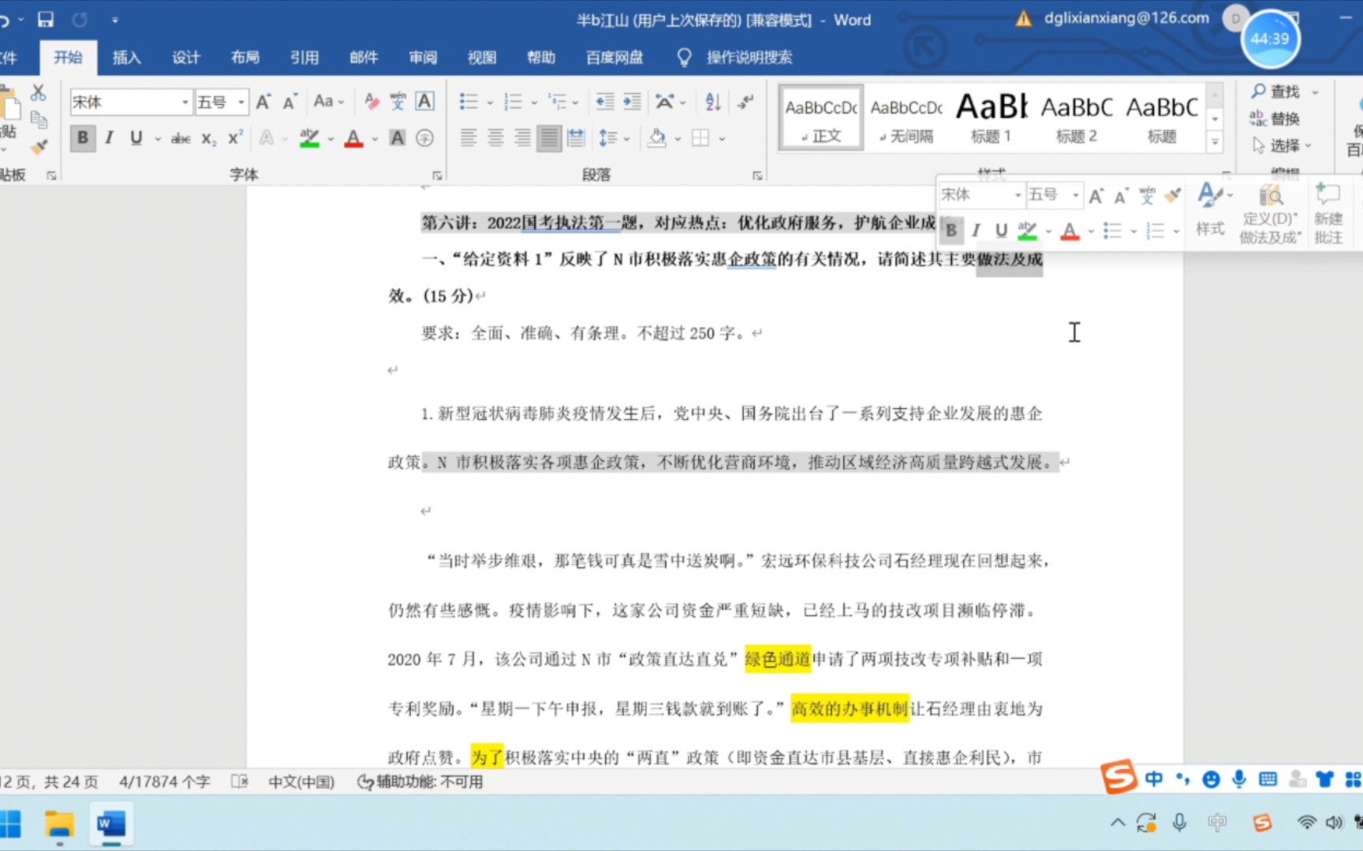
Task: Open the 视图 ribbon tab
Action: 482,58
